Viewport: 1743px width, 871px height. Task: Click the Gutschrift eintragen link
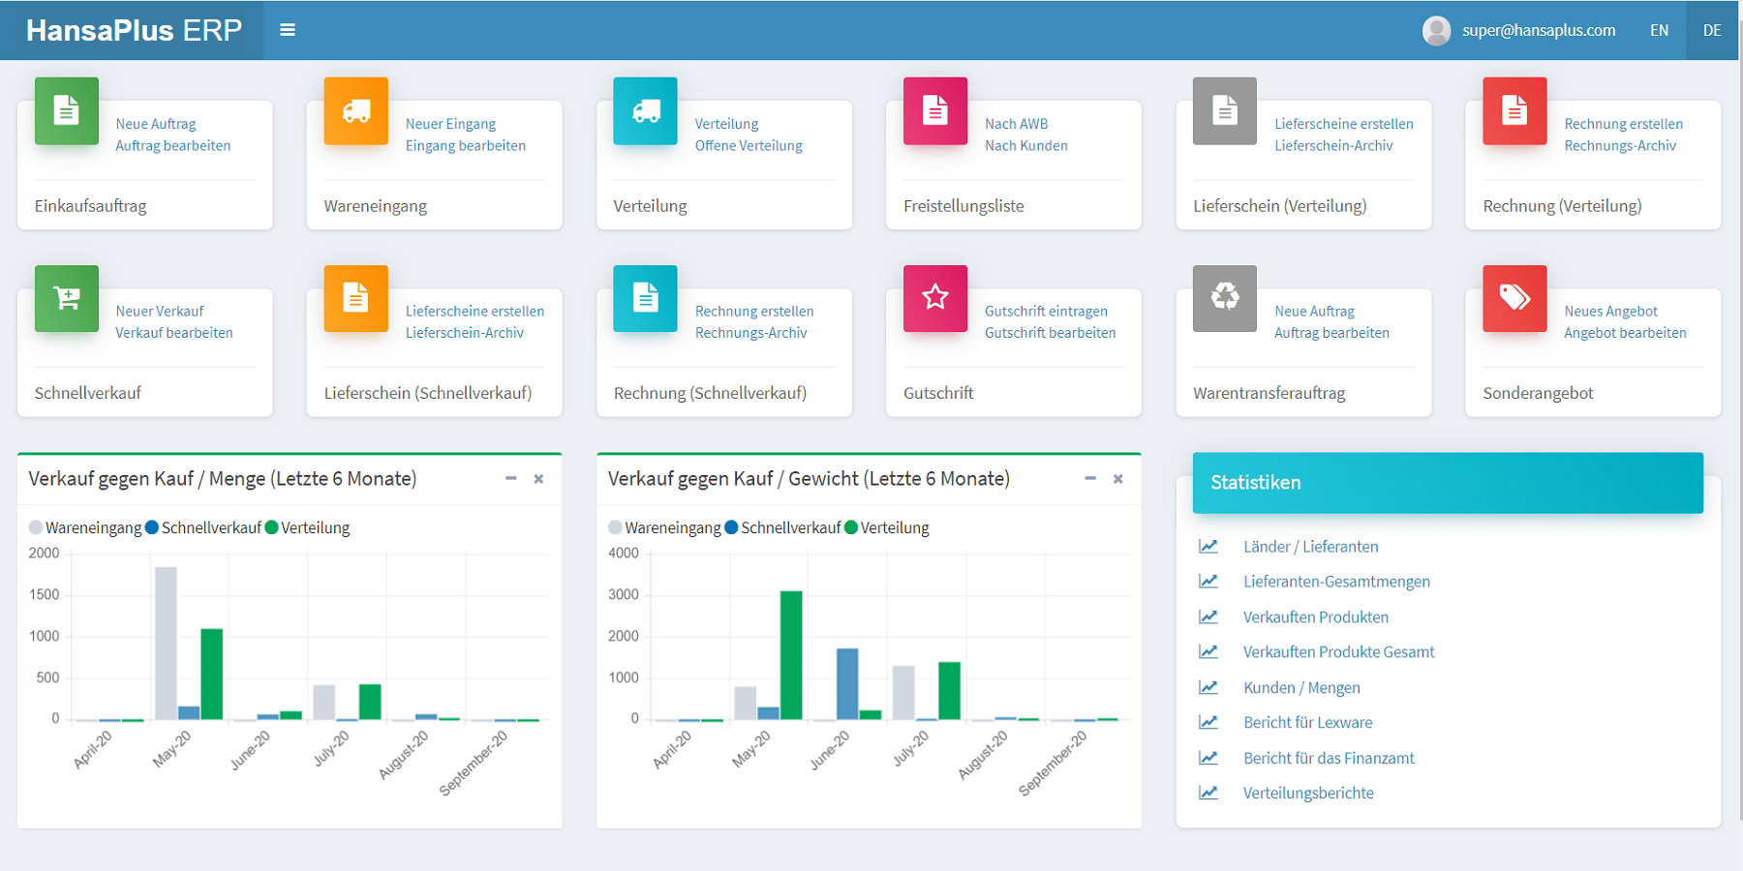[x=1046, y=311]
